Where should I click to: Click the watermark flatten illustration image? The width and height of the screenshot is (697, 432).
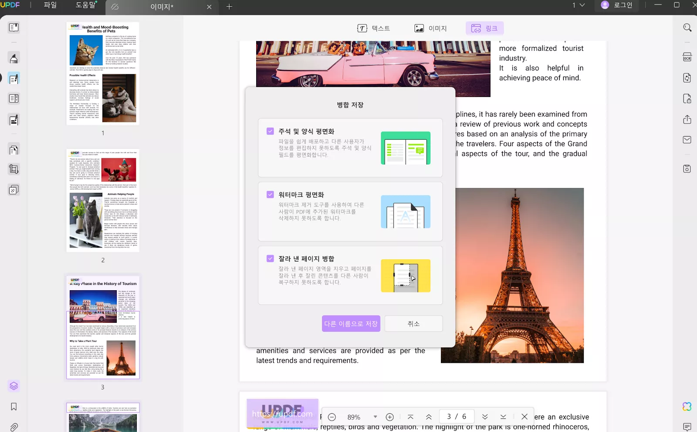click(x=406, y=212)
